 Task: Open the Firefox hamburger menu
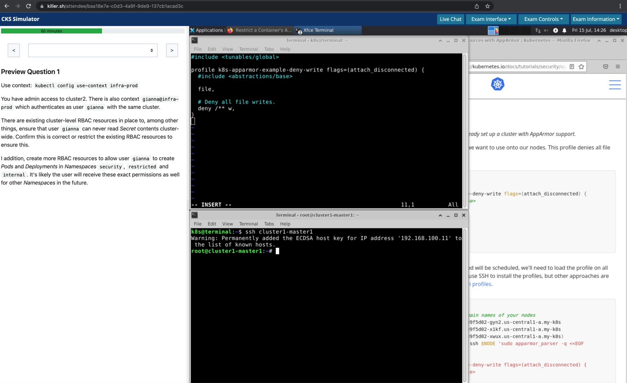point(618,67)
